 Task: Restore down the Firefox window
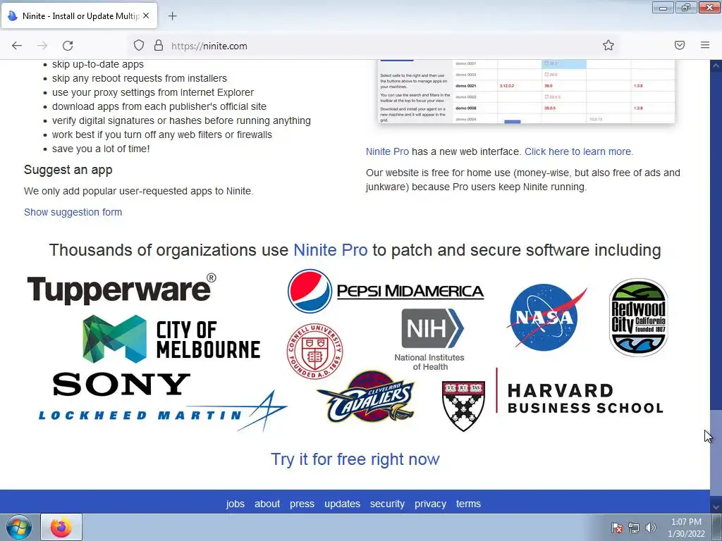[686, 7]
